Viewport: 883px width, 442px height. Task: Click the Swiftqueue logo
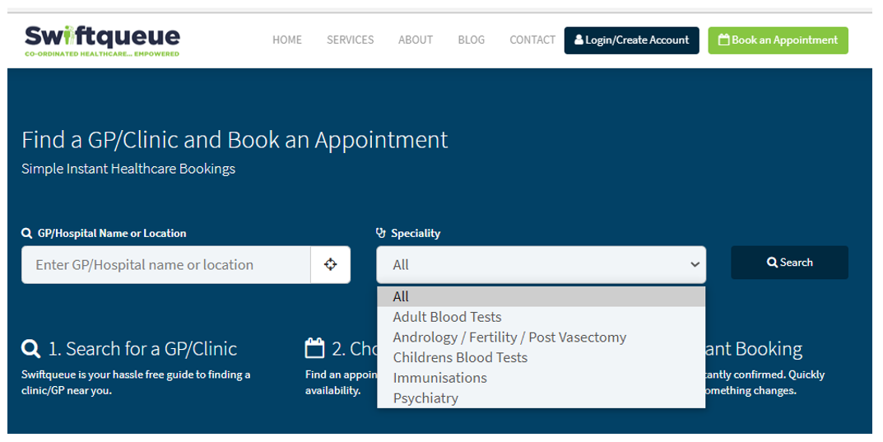(102, 40)
